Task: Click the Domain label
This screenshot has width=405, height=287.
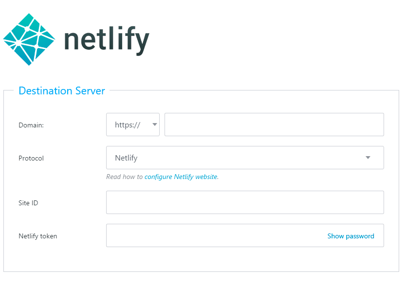Action: 31,125
